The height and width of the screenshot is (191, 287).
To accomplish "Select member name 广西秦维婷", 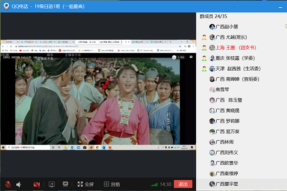I will coord(227,174).
